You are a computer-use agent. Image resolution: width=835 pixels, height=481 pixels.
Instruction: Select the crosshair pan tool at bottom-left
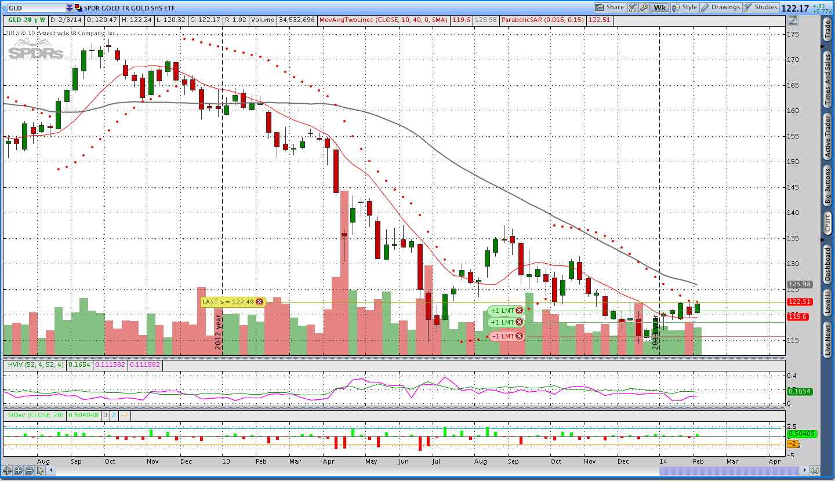8,471
